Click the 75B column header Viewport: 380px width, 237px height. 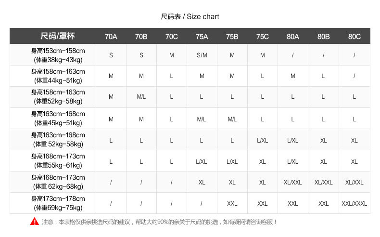tap(232, 37)
